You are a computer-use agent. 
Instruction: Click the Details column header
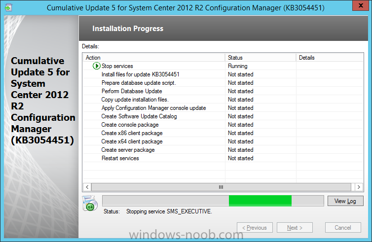click(330, 58)
